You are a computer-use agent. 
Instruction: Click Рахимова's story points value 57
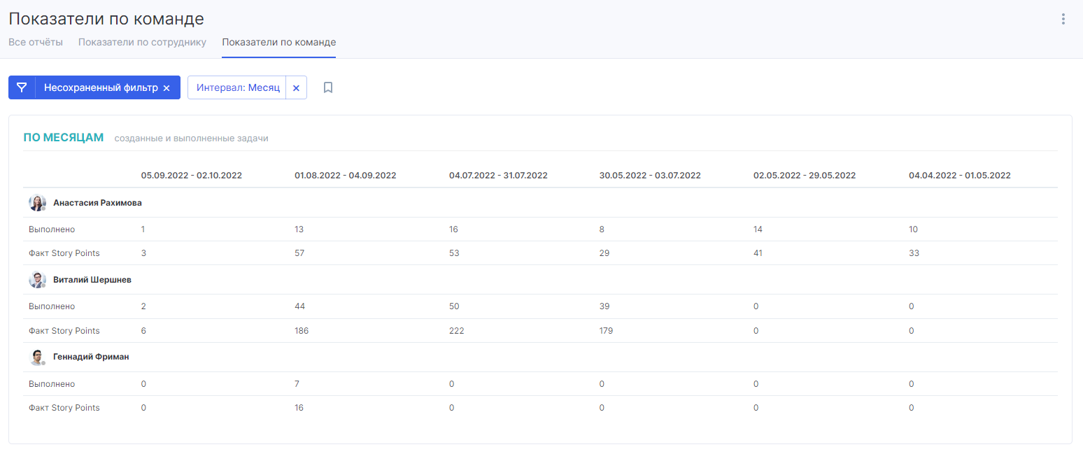coord(300,253)
